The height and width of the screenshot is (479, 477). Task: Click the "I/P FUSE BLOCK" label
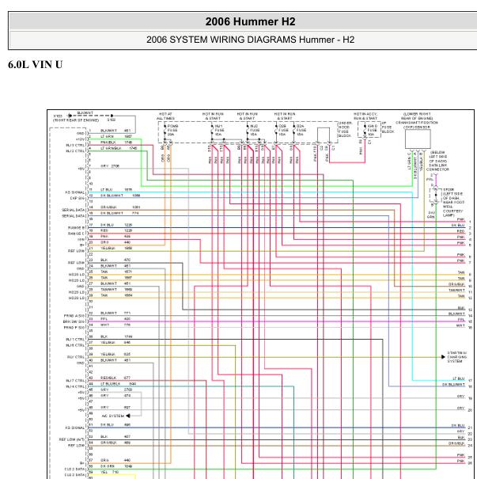coord(388,127)
